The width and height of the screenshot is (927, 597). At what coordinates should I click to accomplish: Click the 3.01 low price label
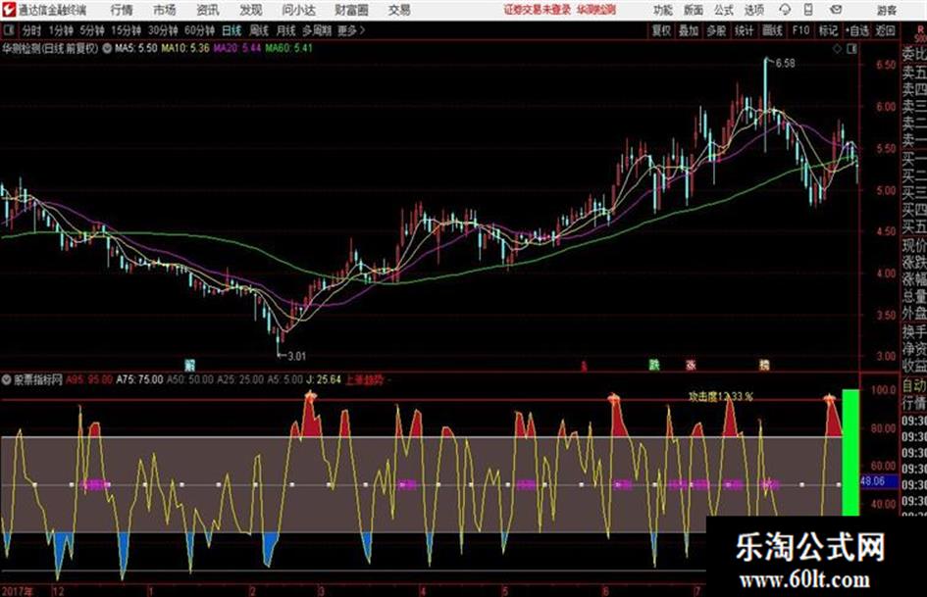click(296, 356)
